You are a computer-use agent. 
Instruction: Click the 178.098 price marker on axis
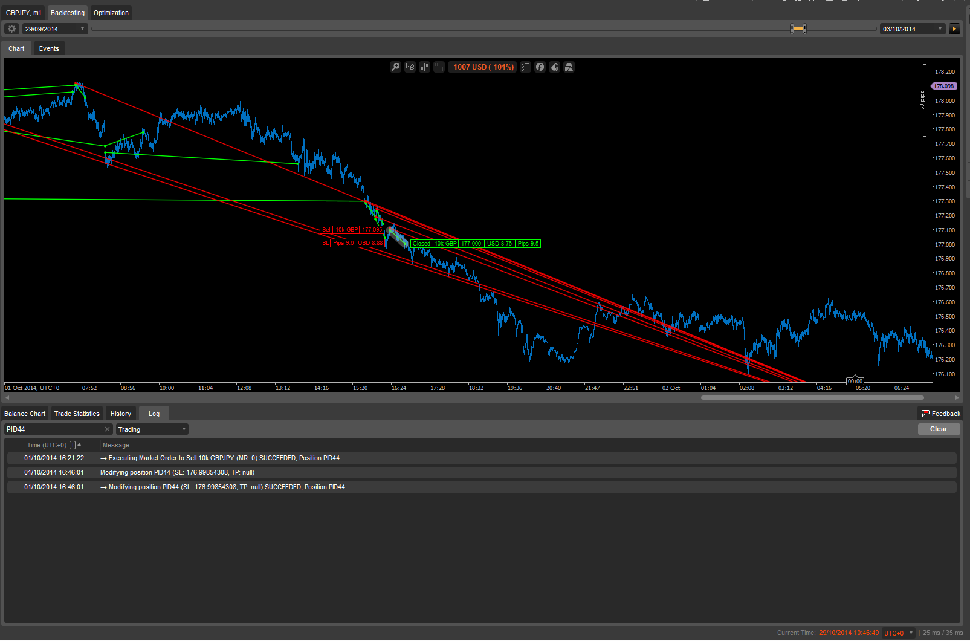pos(944,86)
